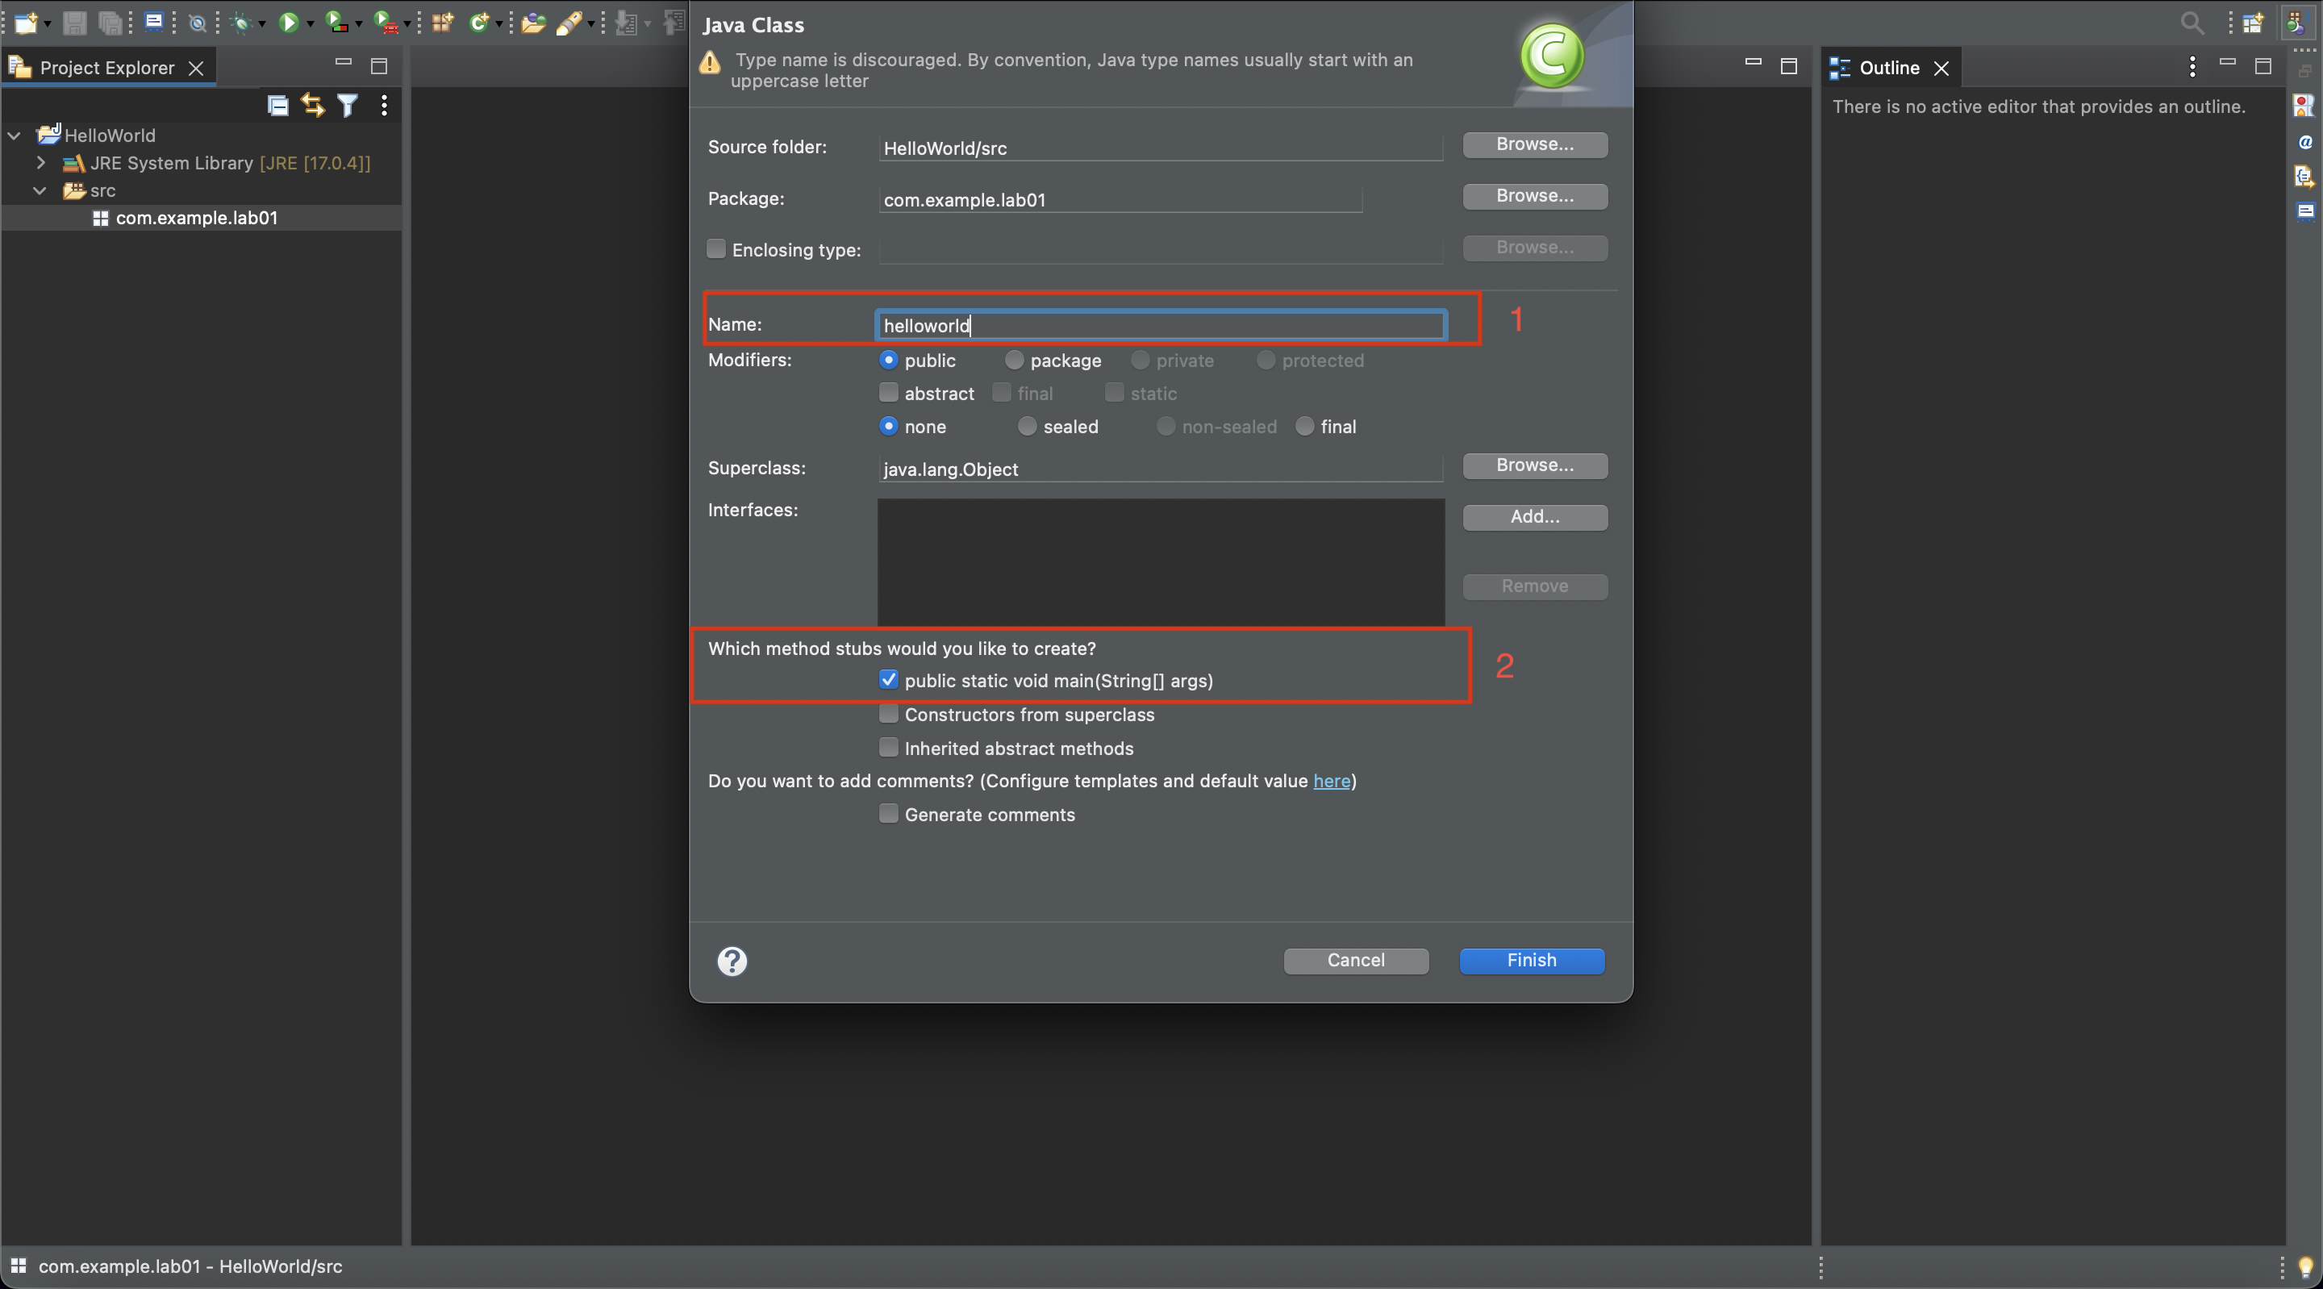Image resolution: width=2323 pixels, height=1289 pixels.
Task: Uncheck public static void main stub checkbox
Action: point(888,679)
